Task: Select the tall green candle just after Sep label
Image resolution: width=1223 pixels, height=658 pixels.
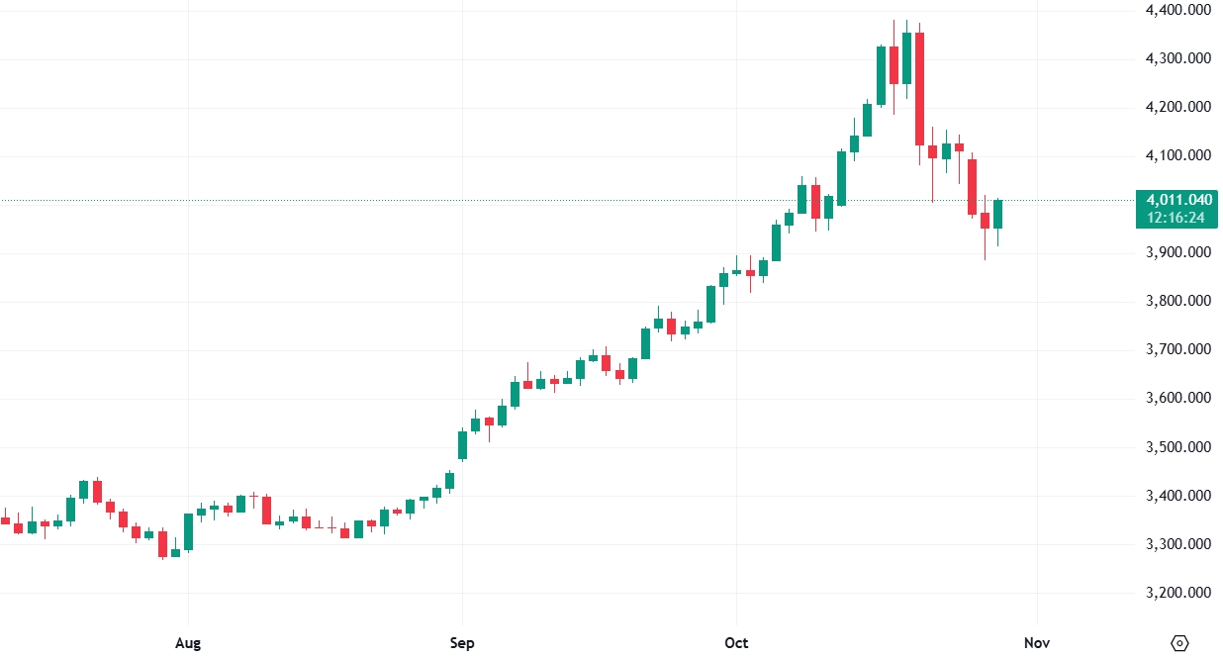Action: point(462,445)
